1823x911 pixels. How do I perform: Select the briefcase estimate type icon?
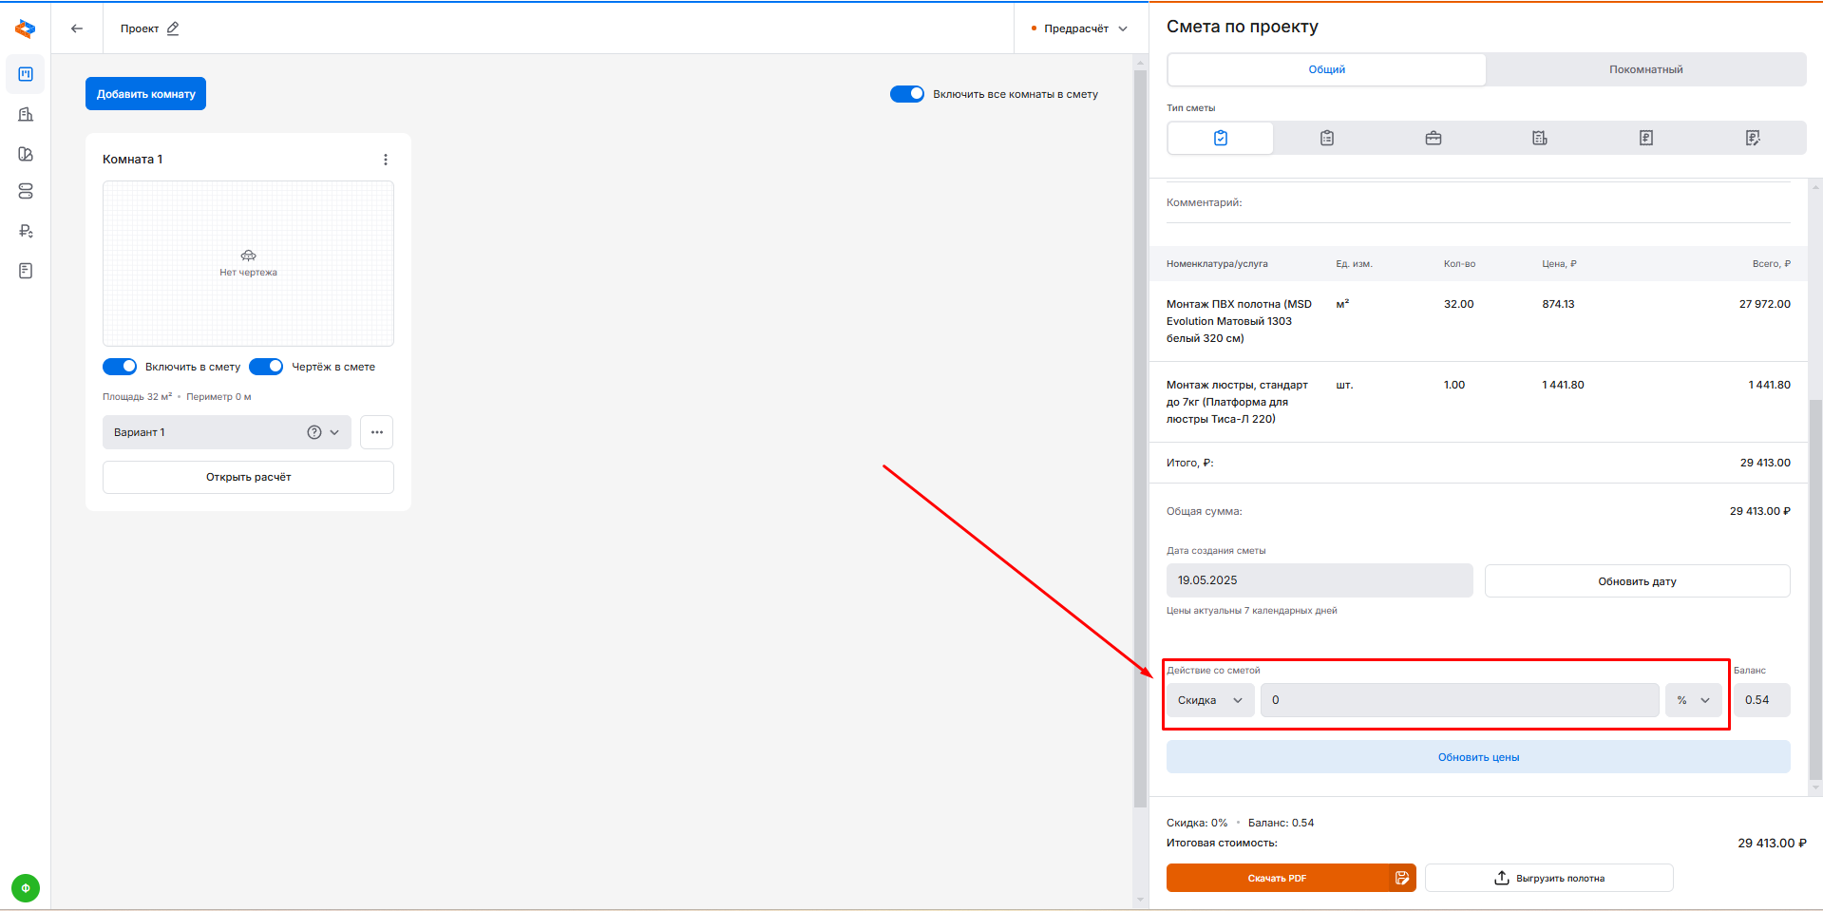coord(1433,138)
